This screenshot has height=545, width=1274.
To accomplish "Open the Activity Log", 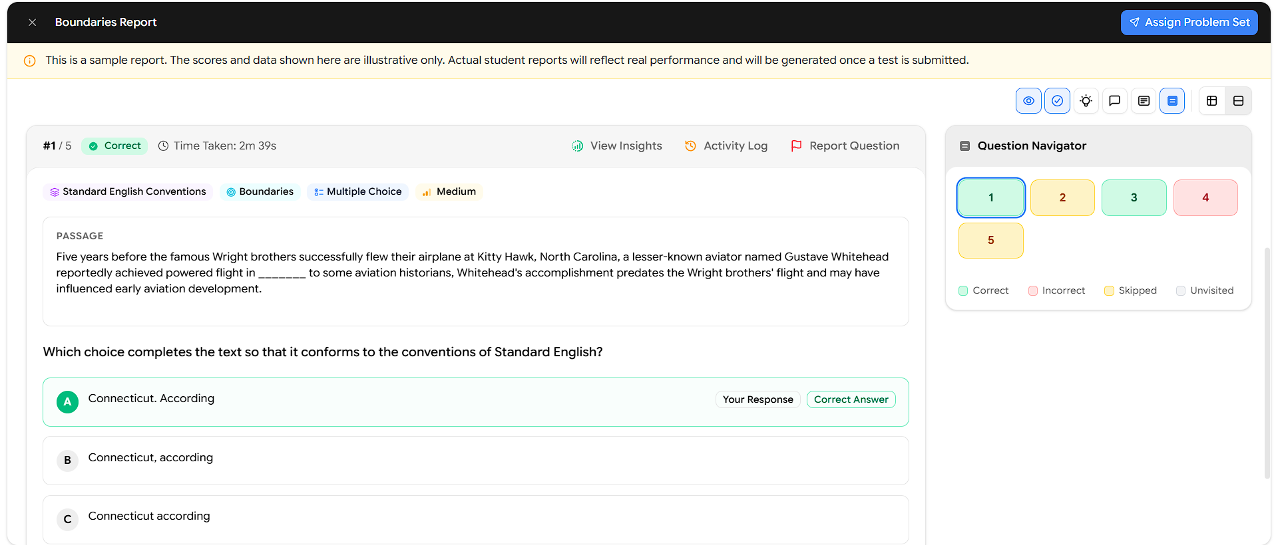I will [x=726, y=146].
